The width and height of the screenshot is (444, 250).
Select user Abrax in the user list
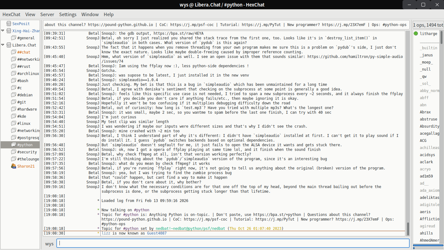tap(425, 112)
